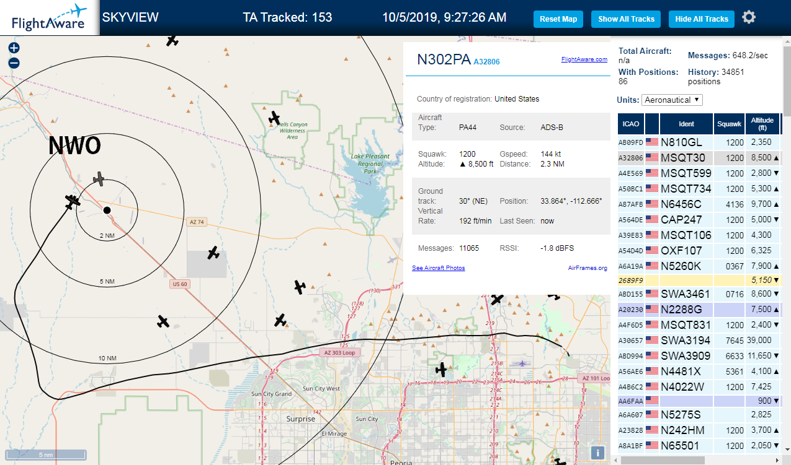Select the OXF107 row
Viewport: 791px width, 465px height.
(x=699, y=251)
